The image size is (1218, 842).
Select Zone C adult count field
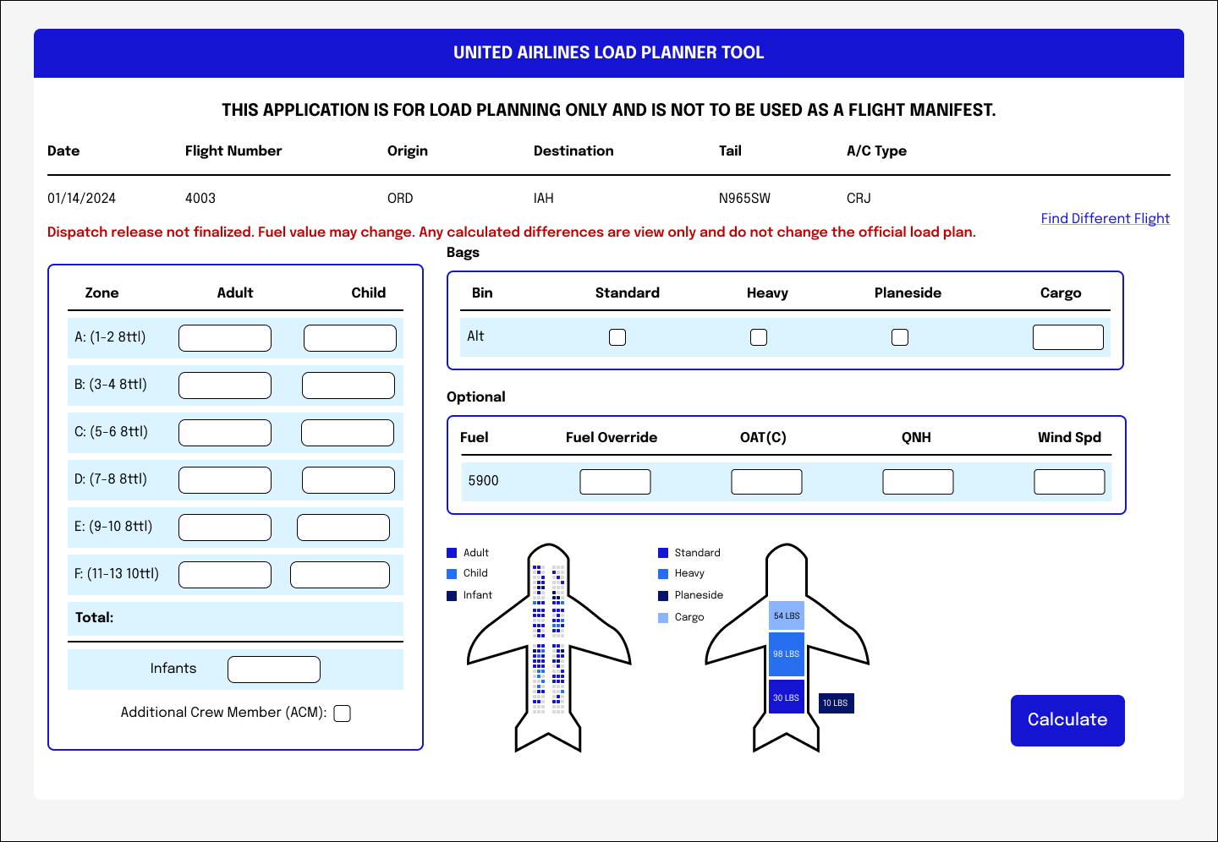(x=225, y=433)
